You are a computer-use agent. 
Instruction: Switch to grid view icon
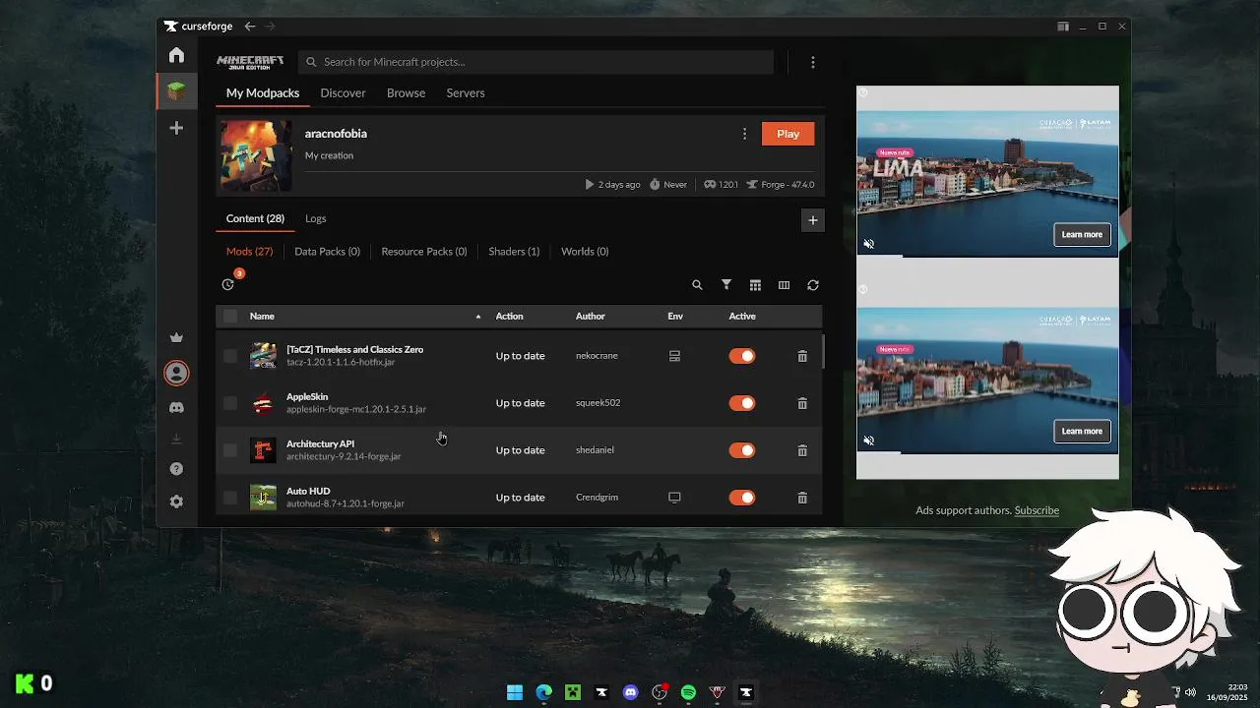click(755, 285)
